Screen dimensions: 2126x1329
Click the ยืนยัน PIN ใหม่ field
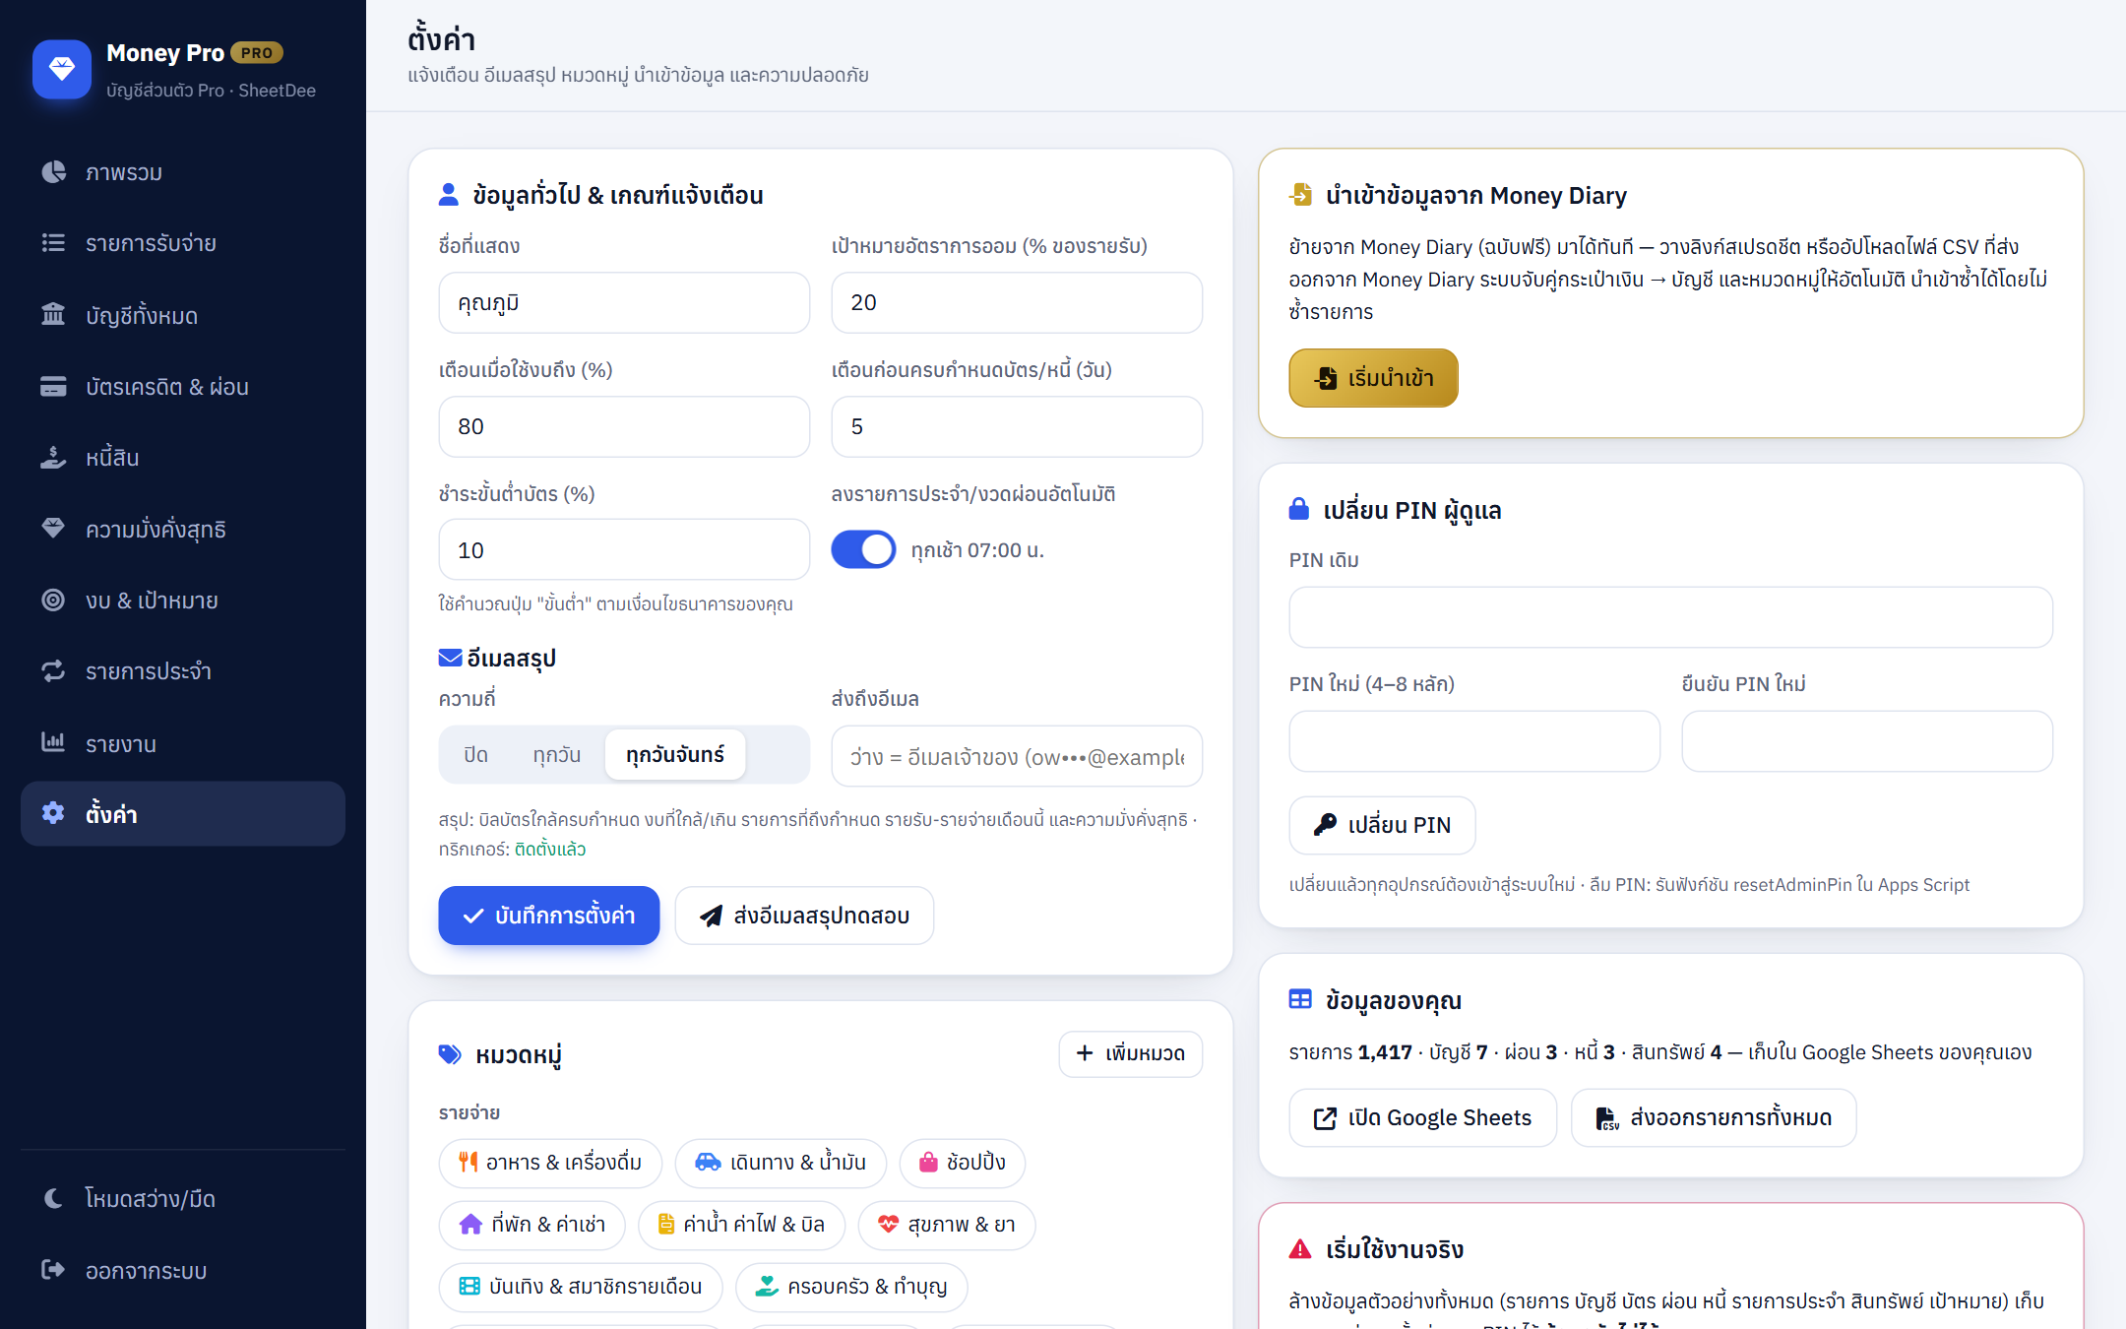click(1867, 741)
